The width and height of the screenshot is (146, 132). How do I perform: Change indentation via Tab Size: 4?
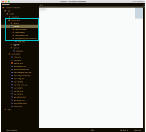tap(124, 130)
